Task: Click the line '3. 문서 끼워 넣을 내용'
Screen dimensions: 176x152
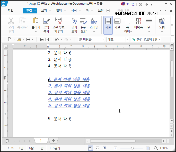Action: coord(69,93)
